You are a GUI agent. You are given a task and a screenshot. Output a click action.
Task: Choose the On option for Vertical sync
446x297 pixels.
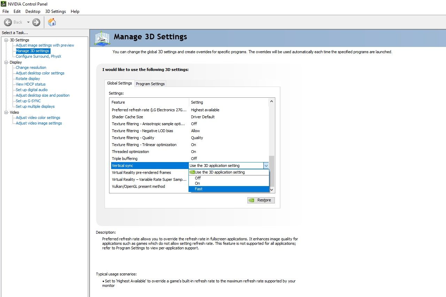pos(229,183)
